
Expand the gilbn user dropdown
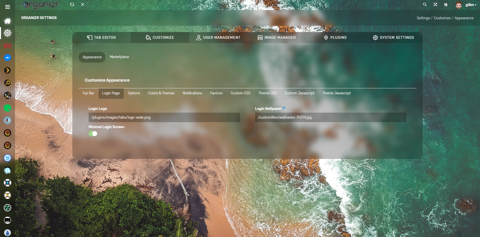(470, 5)
